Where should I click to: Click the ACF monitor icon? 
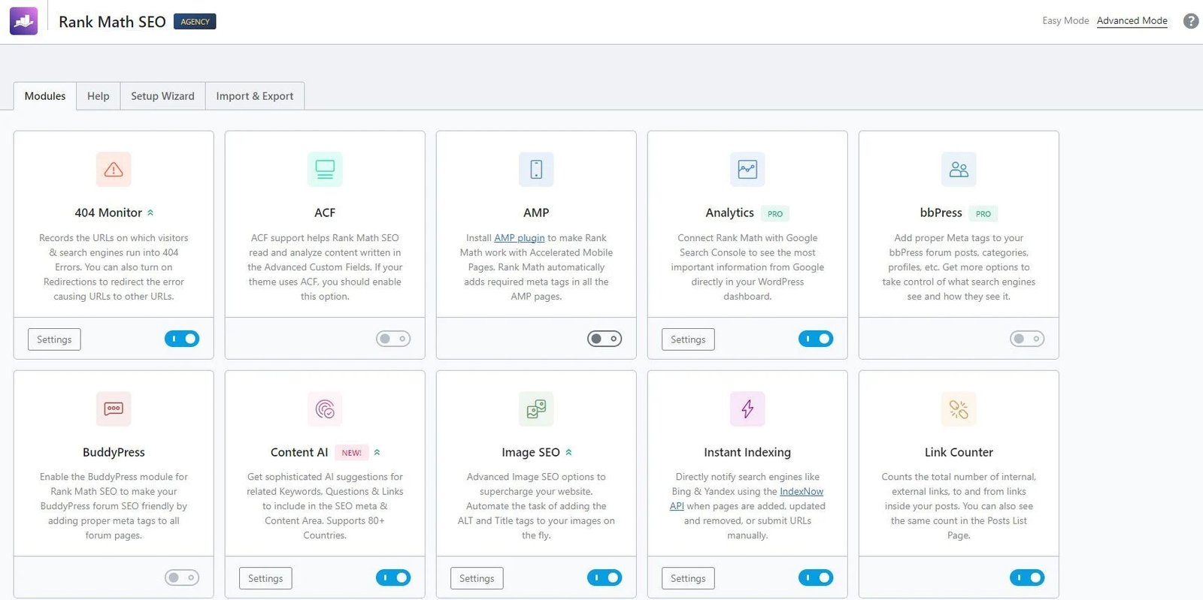coord(325,169)
